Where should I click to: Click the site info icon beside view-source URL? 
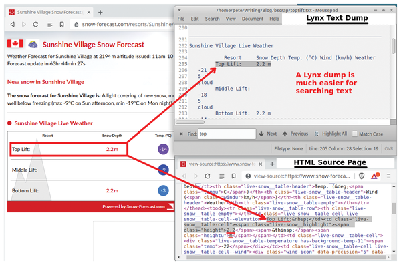coord(248,176)
